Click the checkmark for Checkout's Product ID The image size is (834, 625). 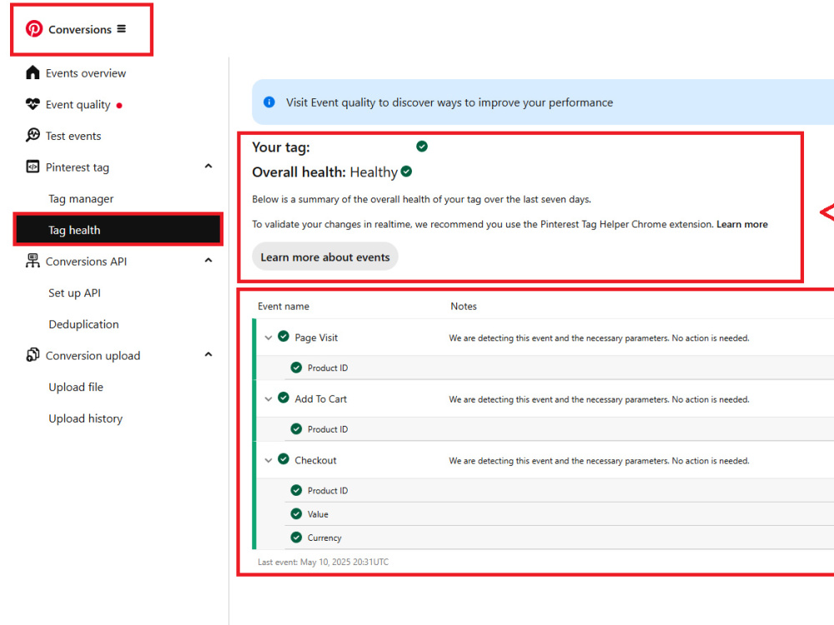(296, 490)
